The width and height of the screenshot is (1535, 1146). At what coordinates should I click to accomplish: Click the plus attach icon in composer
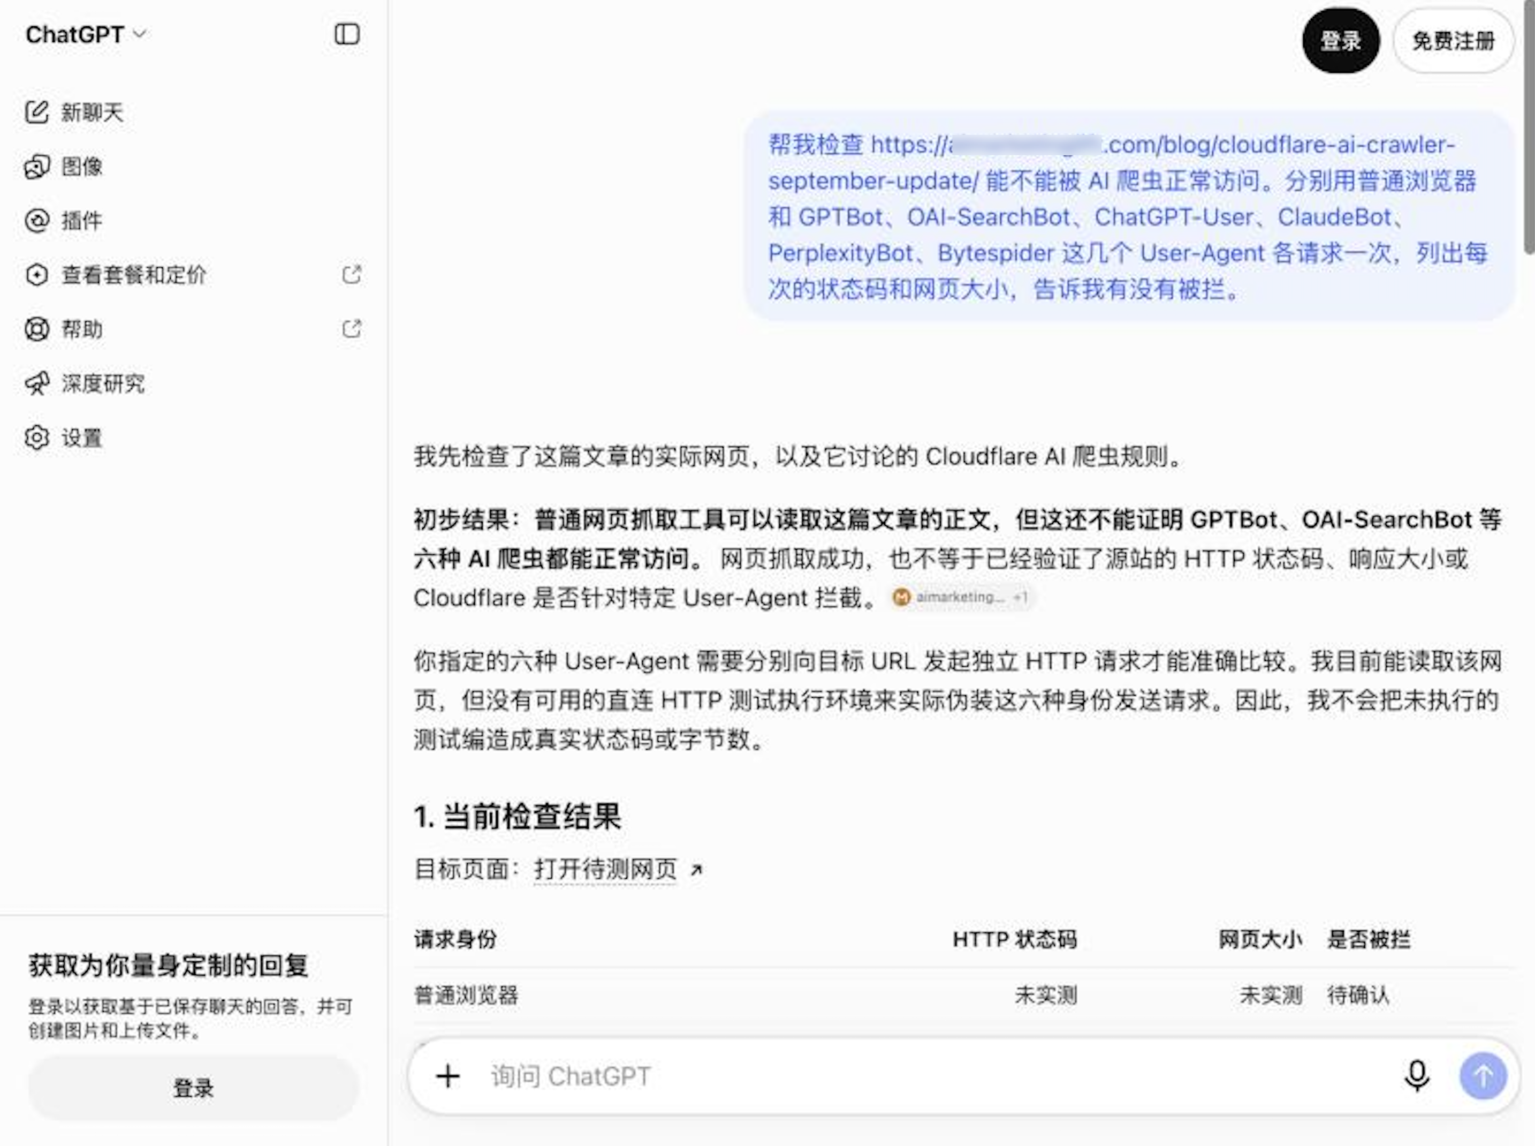click(448, 1076)
